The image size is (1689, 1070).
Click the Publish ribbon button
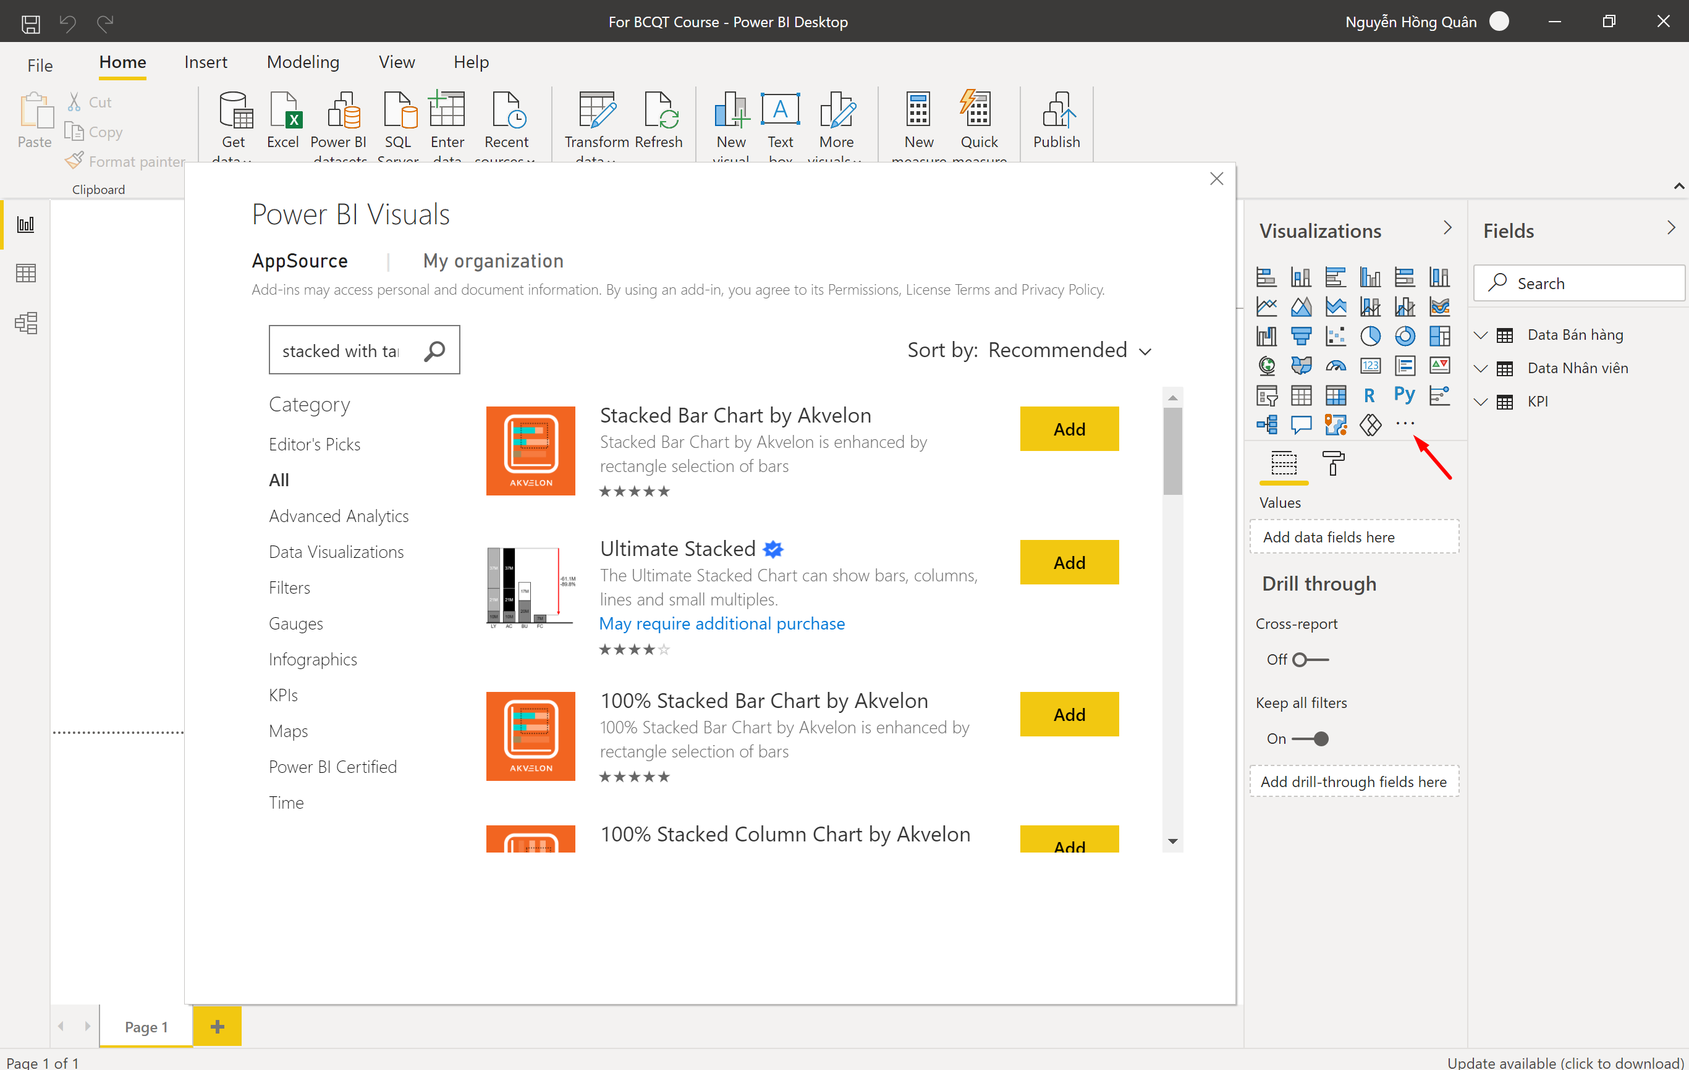(1056, 120)
